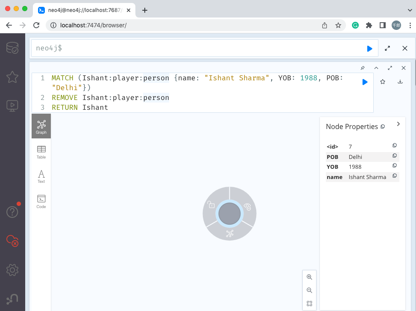Click into the frame's Cypher query editor
The height and width of the screenshot is (311, 416).
(203, 93)
